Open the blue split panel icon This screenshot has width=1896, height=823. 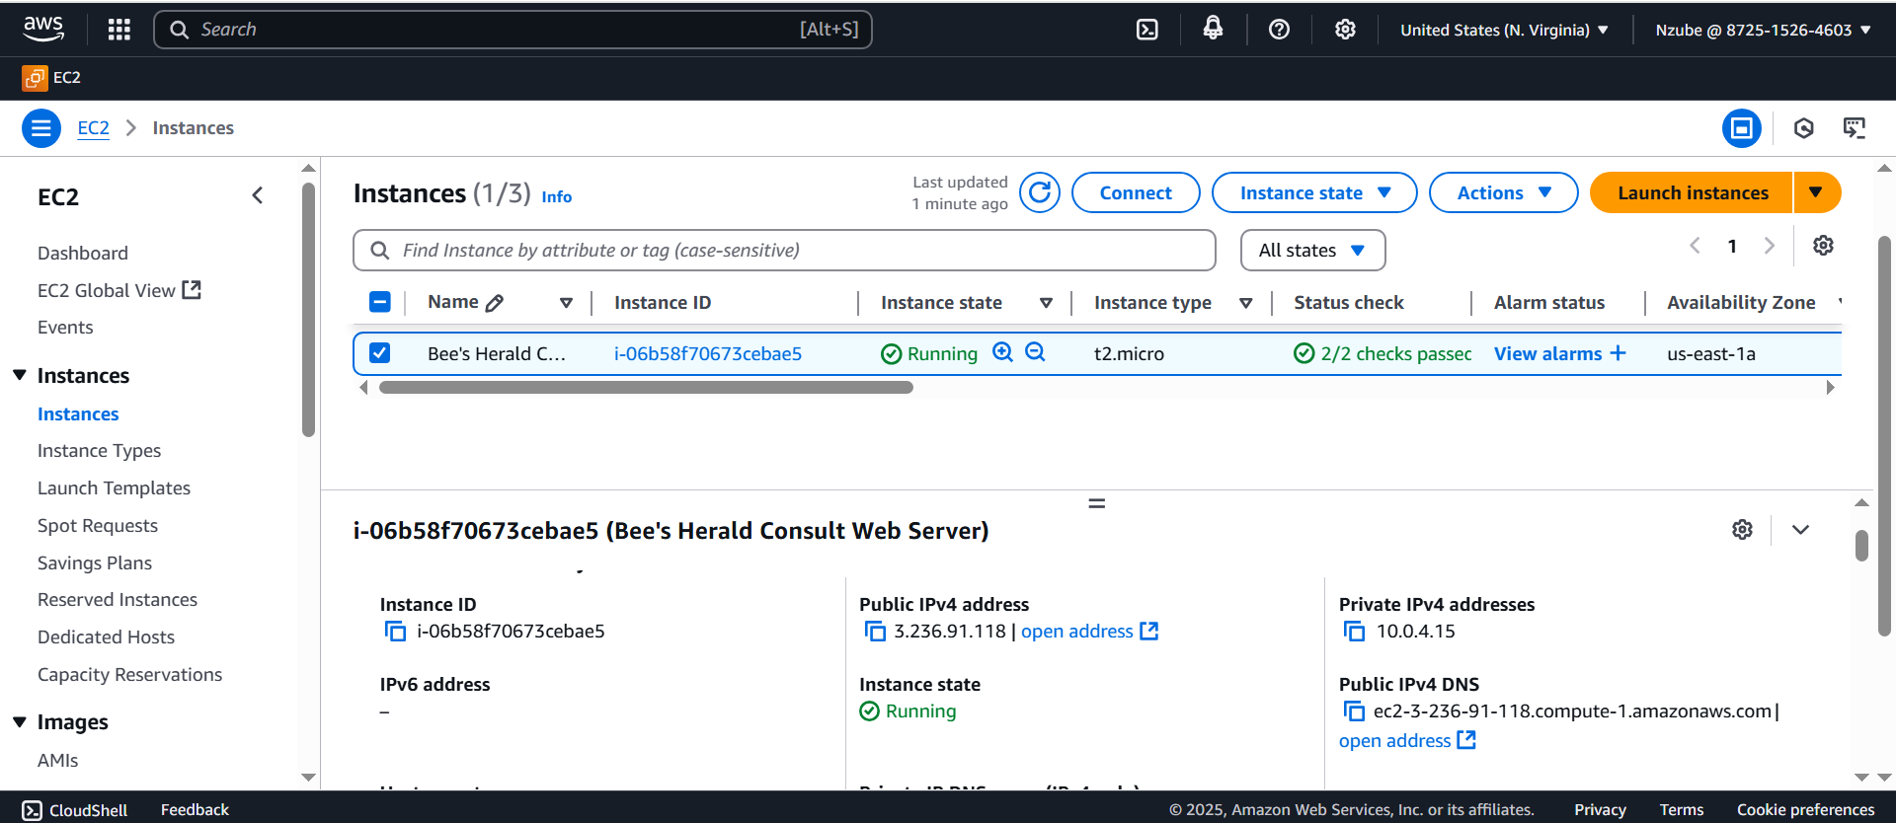tap(1742, 128)
